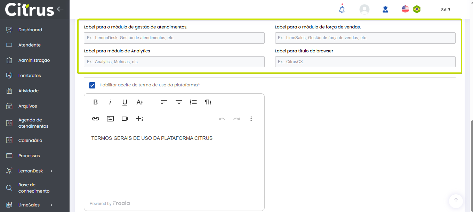This screenshot has width=473, height=212.
Task: Go to Calendário in the sidebar
Action: [30, 141]
